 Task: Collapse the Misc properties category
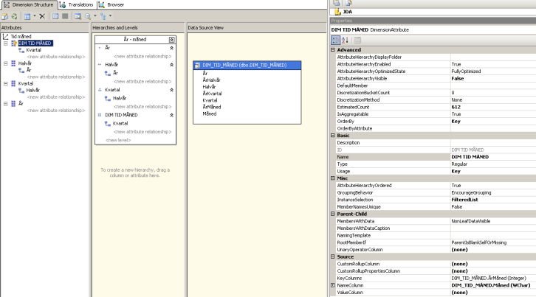click(333, 178)
